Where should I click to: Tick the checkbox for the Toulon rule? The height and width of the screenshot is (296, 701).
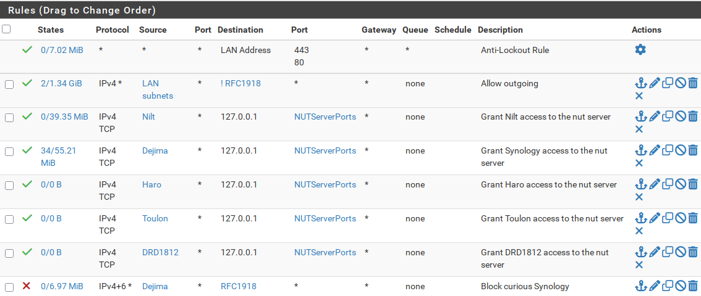(x=9, y=220)
